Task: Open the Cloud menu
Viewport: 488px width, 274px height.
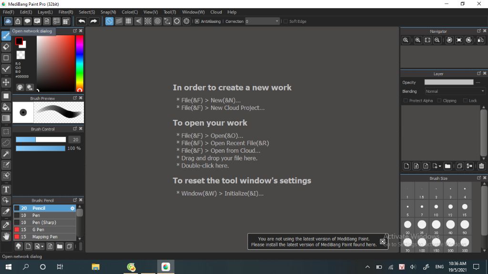Action: point(216,12)
